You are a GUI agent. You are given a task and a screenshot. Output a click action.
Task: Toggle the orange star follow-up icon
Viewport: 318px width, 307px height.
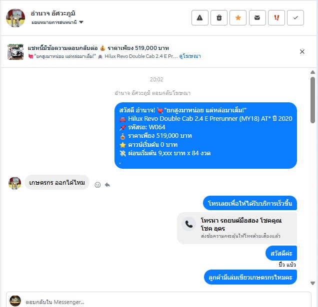coord(238,18)
